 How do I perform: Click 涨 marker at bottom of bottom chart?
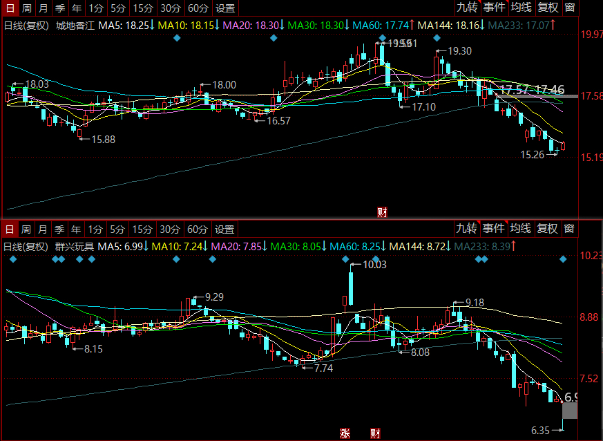tap(345, 433)
